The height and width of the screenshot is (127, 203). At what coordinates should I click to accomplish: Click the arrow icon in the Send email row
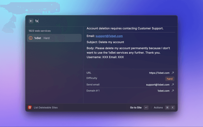coord(173,85)
